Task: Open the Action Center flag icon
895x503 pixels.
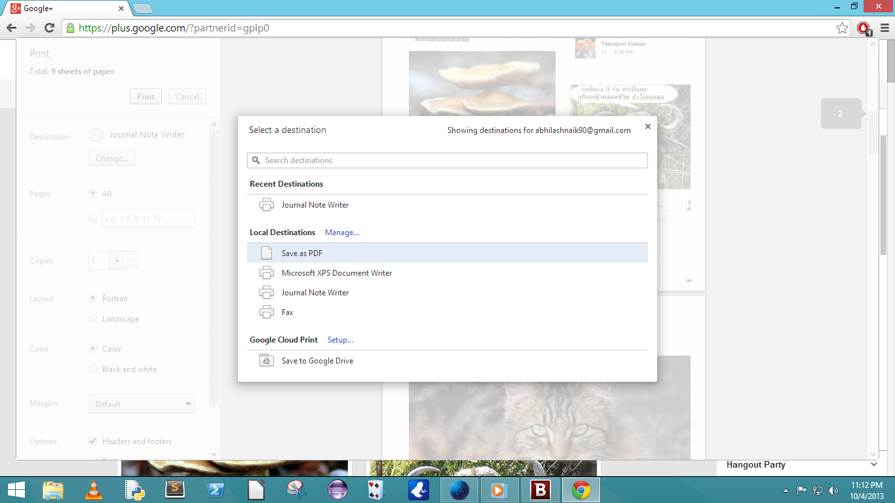Action: pyautogui.click(x=802, y=490)
